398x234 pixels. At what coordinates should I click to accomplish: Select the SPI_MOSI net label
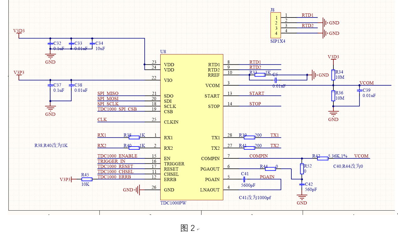click(108, 99)
